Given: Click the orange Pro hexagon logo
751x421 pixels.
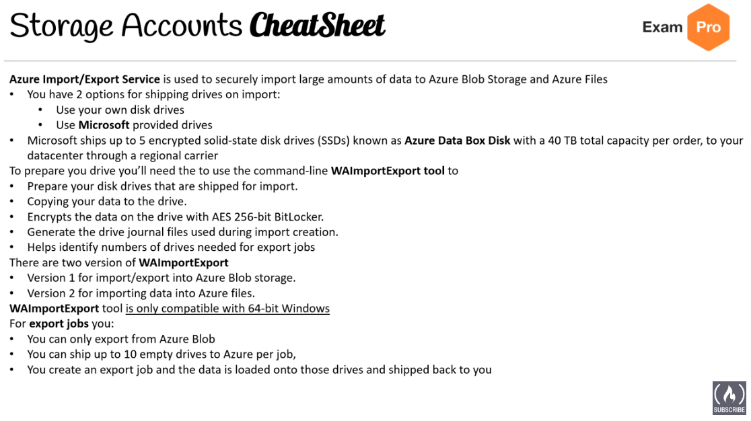Looking at the screenshot, I should click(x=709, y=28).
